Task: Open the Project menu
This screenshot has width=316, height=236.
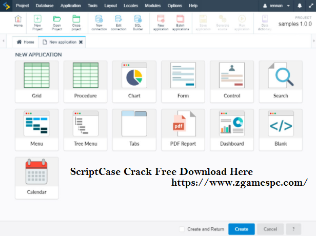Action: [23, 6]
